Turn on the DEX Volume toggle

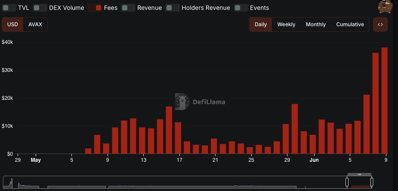click(40, 8)
